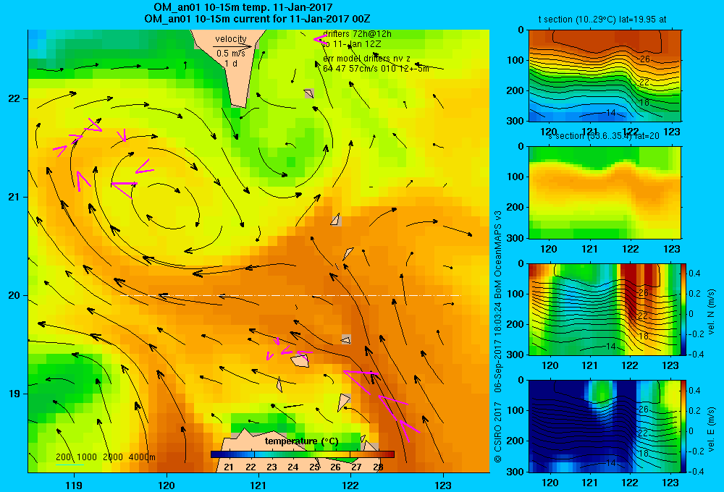The height and width of the screenshot is (492, 724).
Task: Open the salinity section plot
Action: pos(605,192)
